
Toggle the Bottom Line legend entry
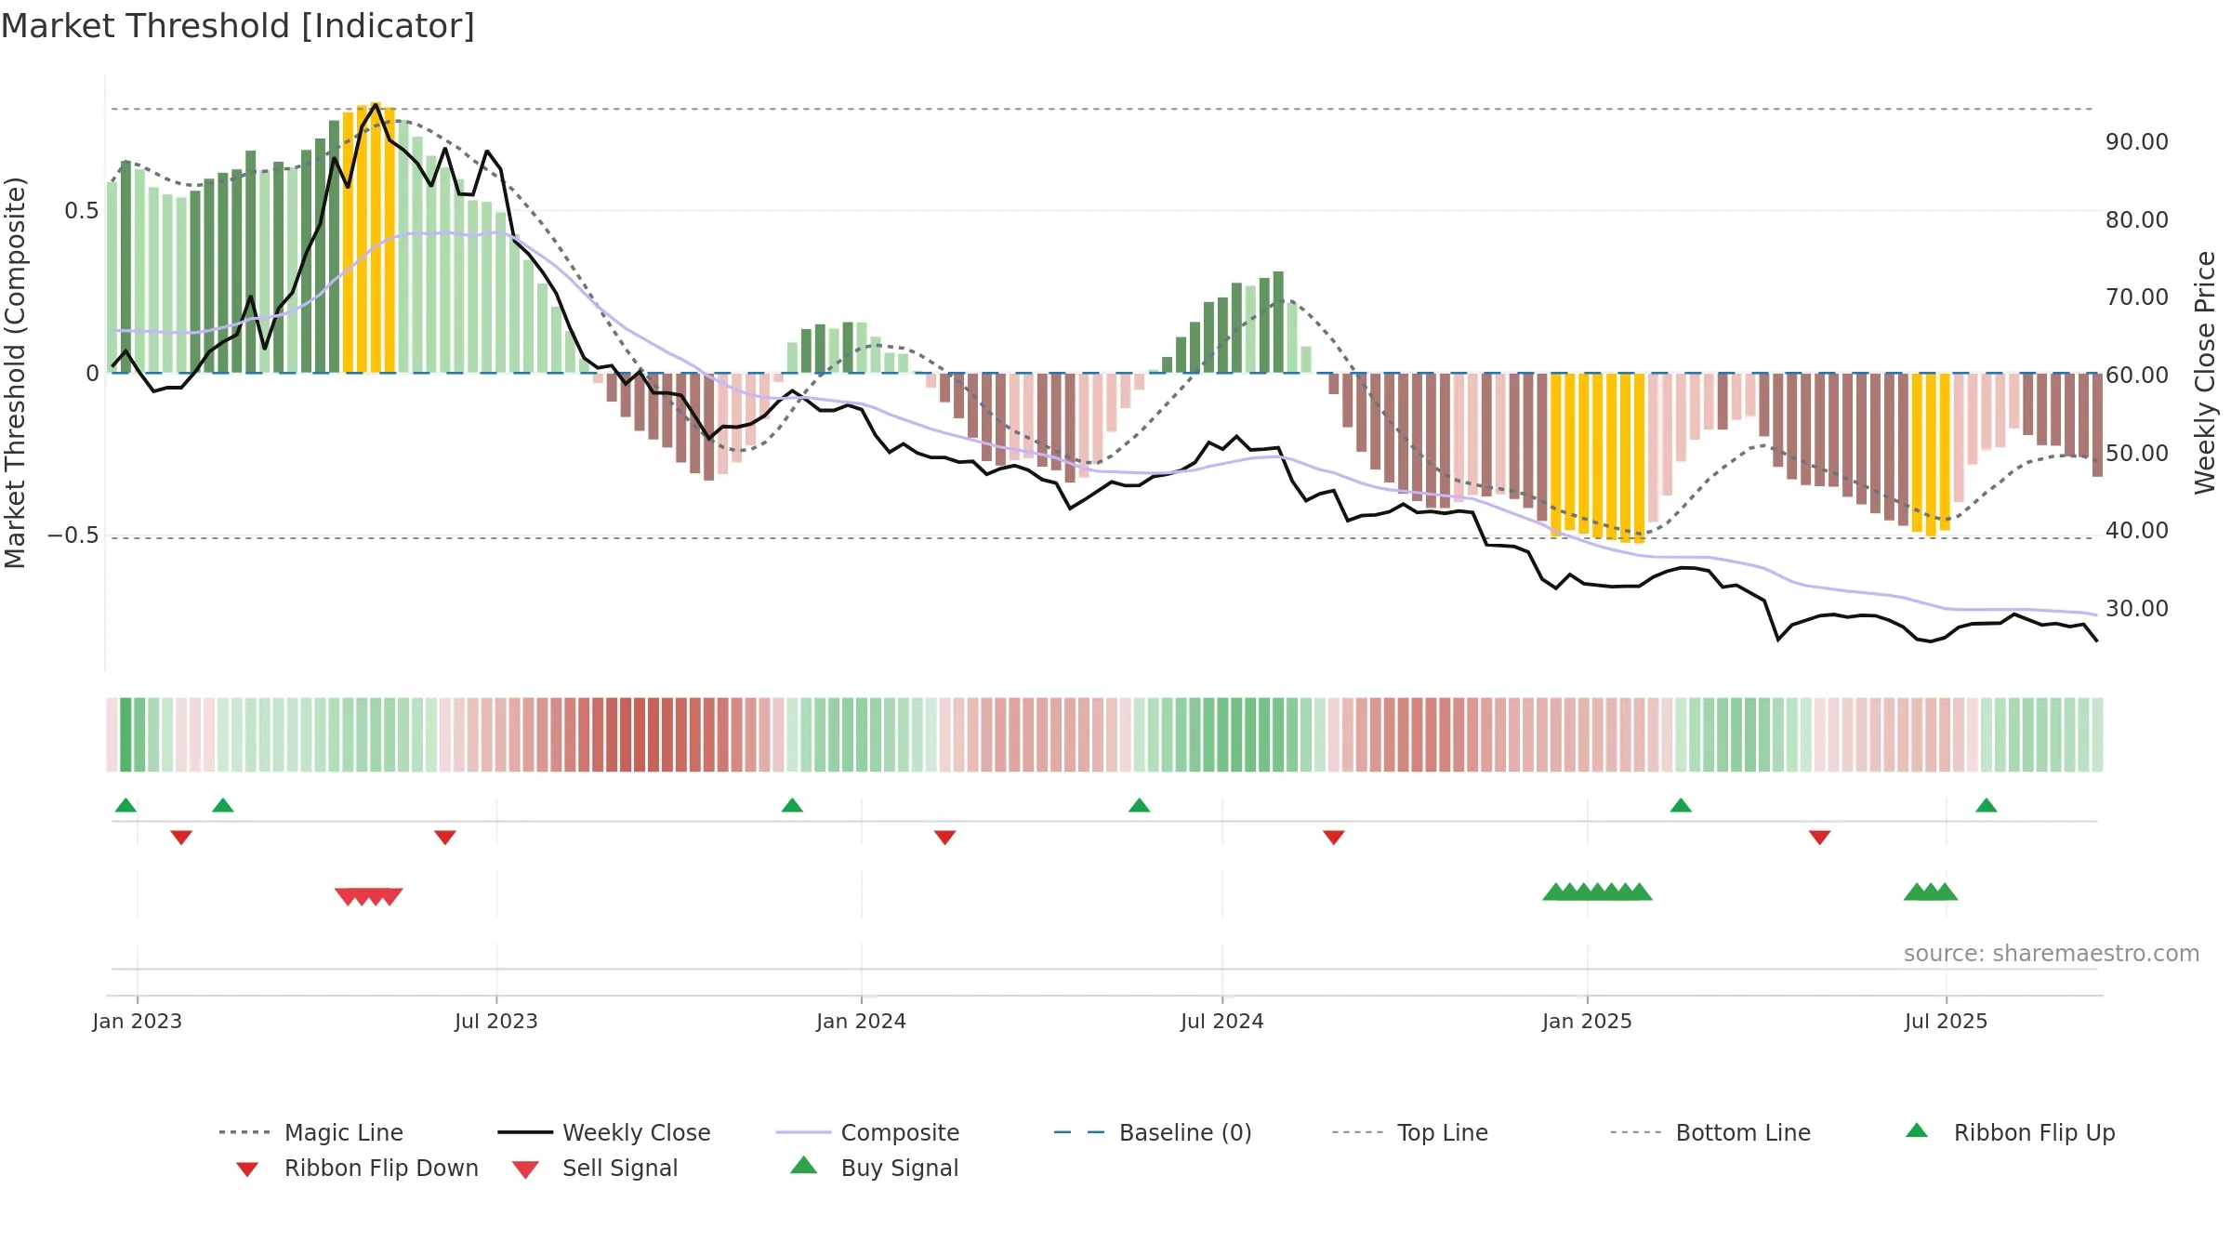(x=1710, y=1132)
